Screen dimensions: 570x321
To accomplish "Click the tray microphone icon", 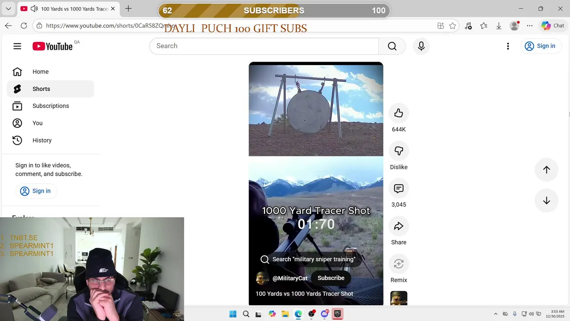I will (515, 314).
